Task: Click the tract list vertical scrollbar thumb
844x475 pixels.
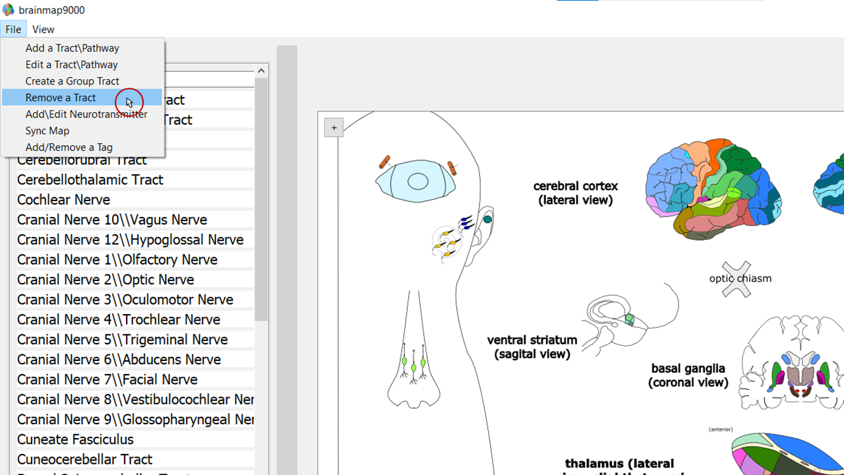Action: (261, 198)
